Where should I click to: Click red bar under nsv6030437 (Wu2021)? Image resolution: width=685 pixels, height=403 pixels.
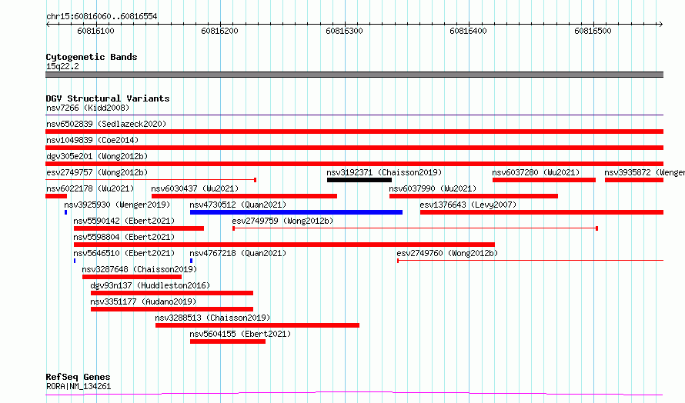click(244, 196)
